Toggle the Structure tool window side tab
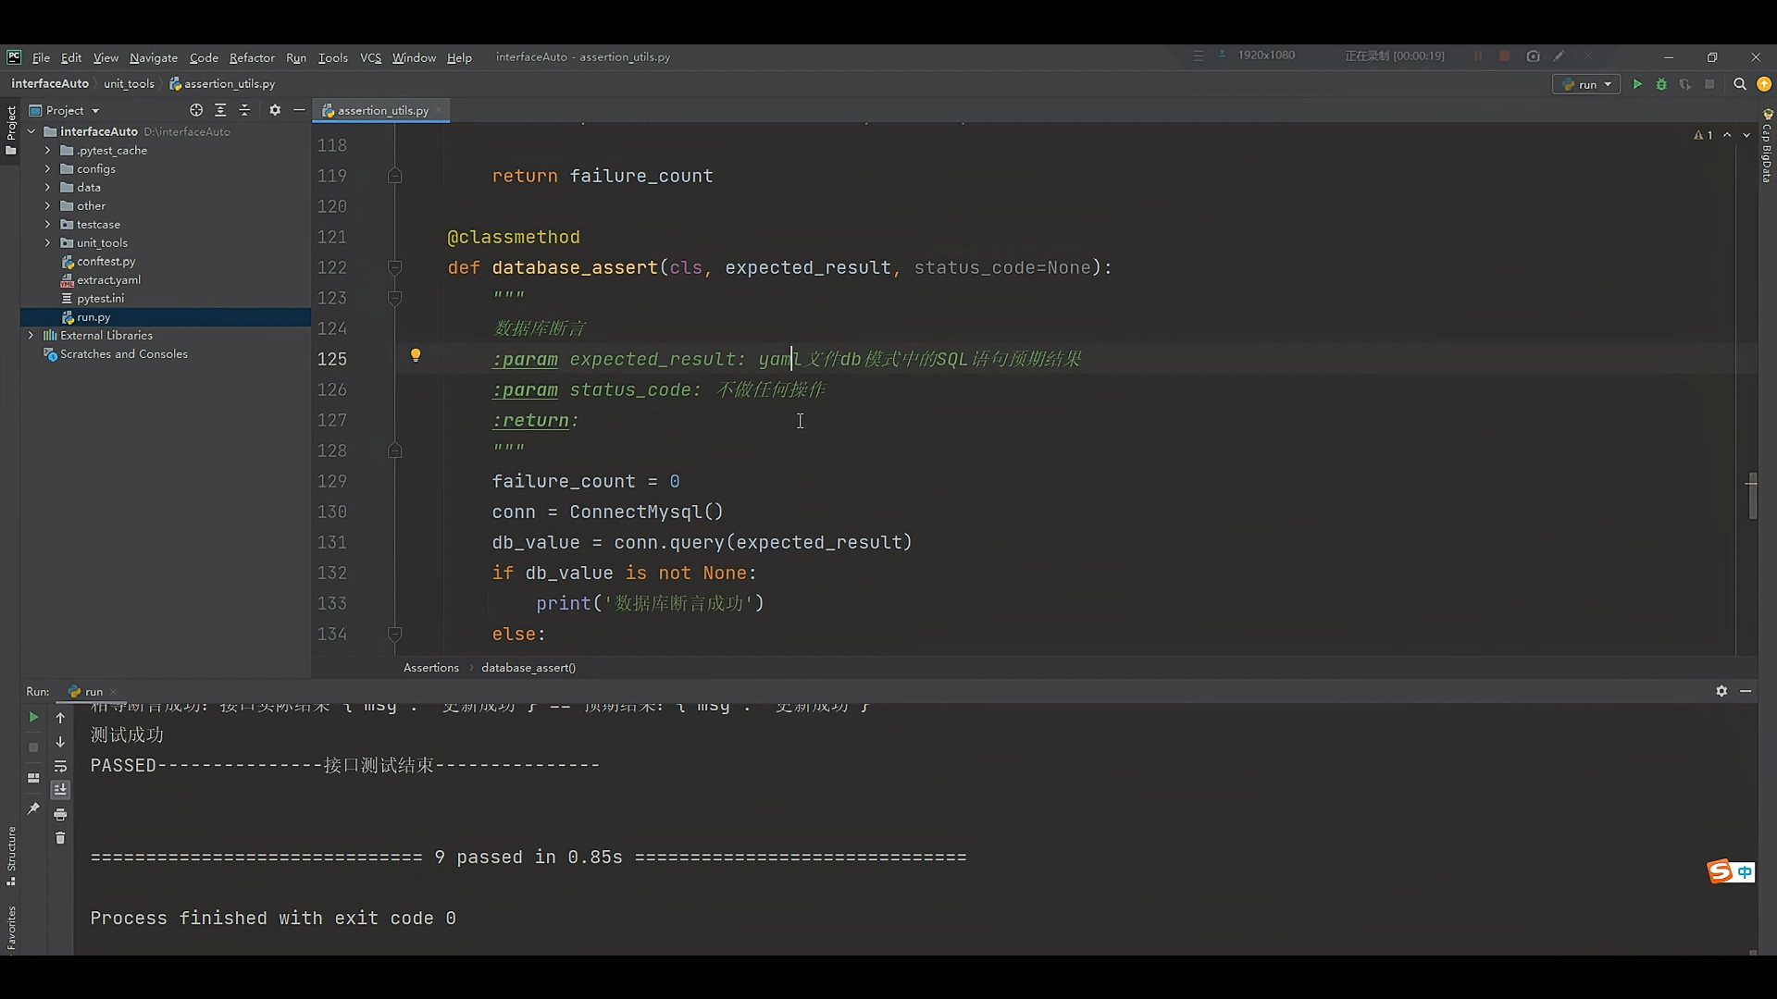The width and height of the screenshot is (1777, 999). click(x=11, y=856)
